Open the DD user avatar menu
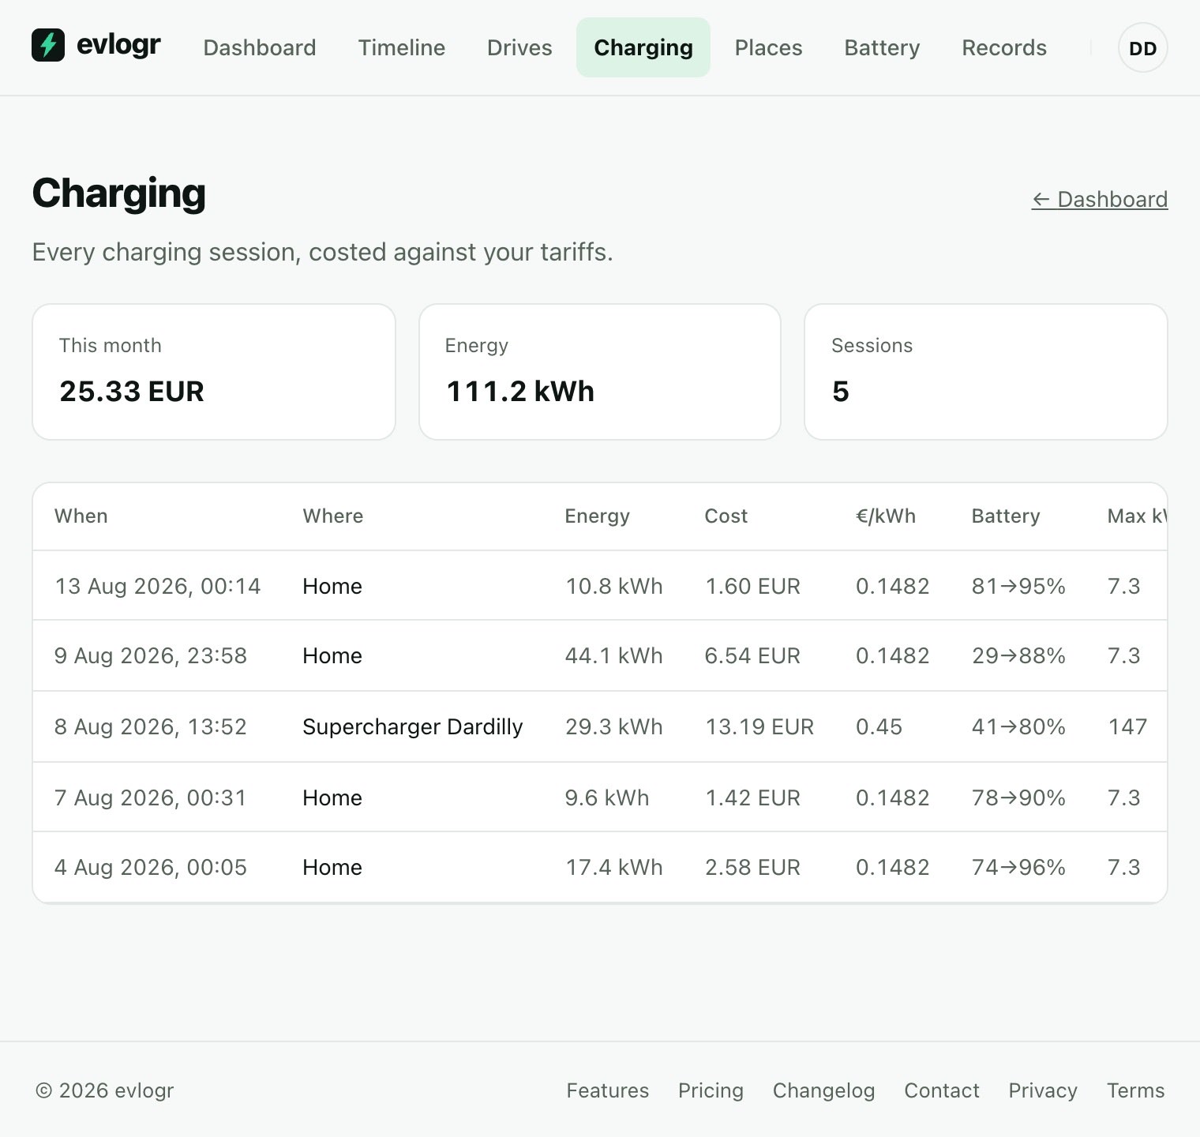The image size is (1200, 1137). (1142, 48)
